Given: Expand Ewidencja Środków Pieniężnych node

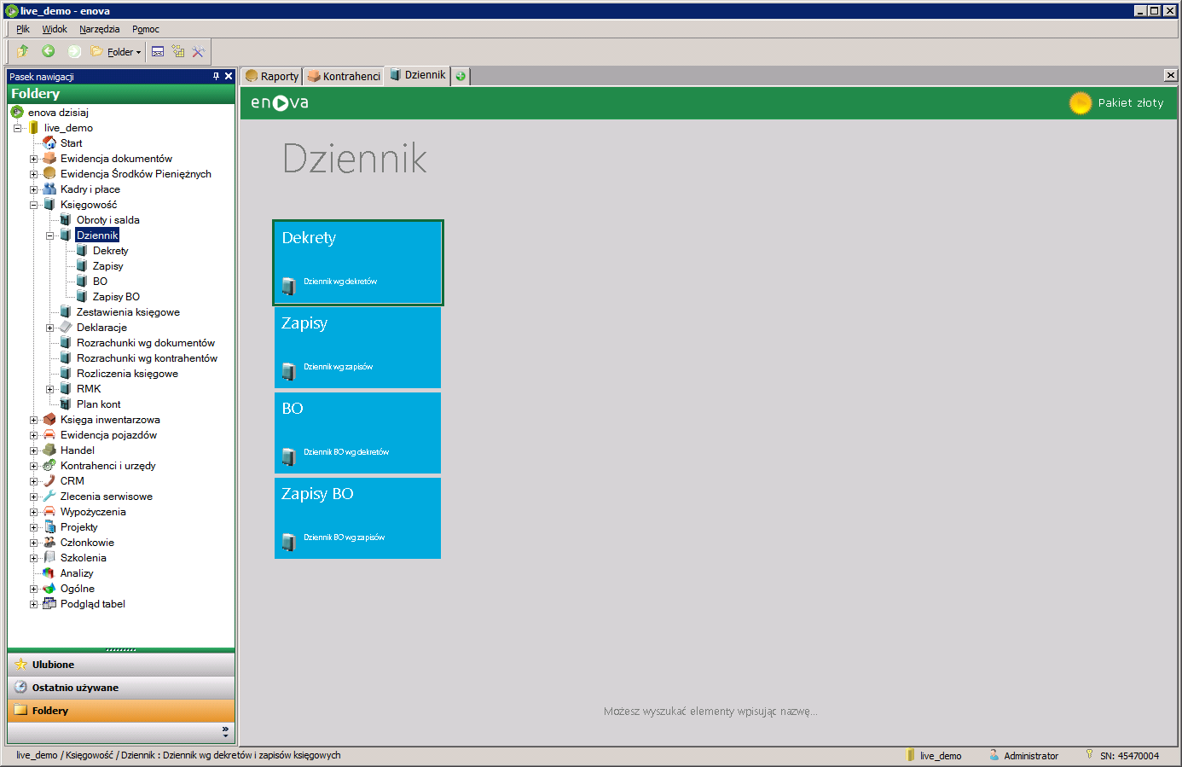Looking at the screenshot, I should (x=33, y=174).
